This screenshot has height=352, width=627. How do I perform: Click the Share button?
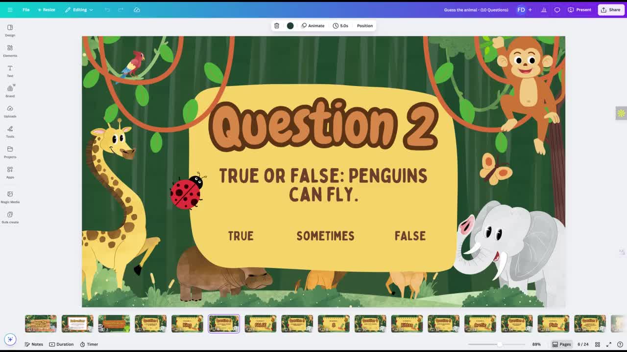(611, 10)
